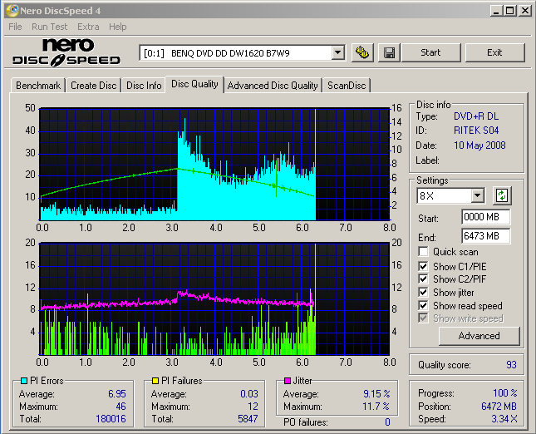Click the PI Errors total 180016
536x434 pixels.
click(x=111, y=419)
